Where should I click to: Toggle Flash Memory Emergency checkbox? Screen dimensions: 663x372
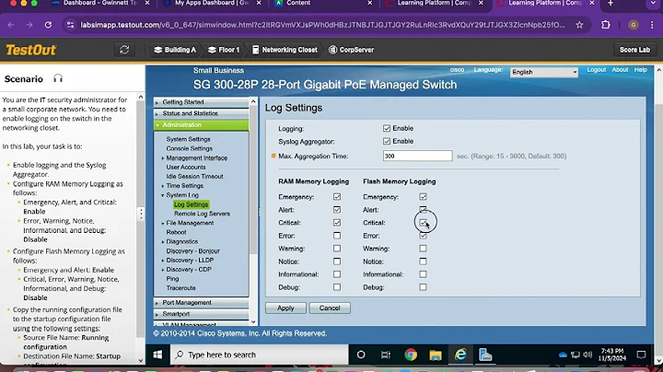click(x=423, y=196)
